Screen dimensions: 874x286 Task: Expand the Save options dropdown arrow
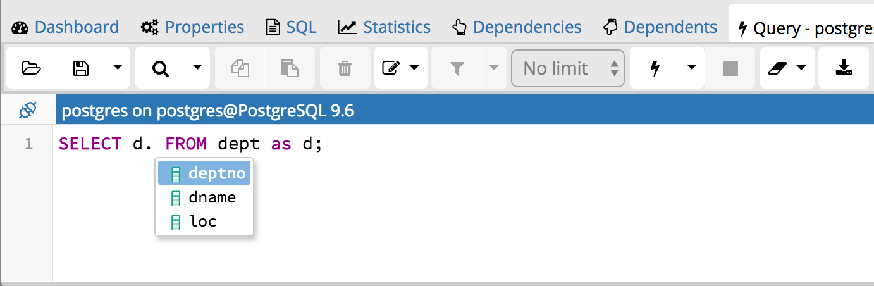[x=118, y=68]
